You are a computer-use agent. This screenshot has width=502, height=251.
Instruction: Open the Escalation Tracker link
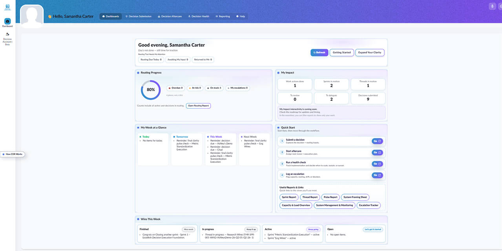pos(369,205)
